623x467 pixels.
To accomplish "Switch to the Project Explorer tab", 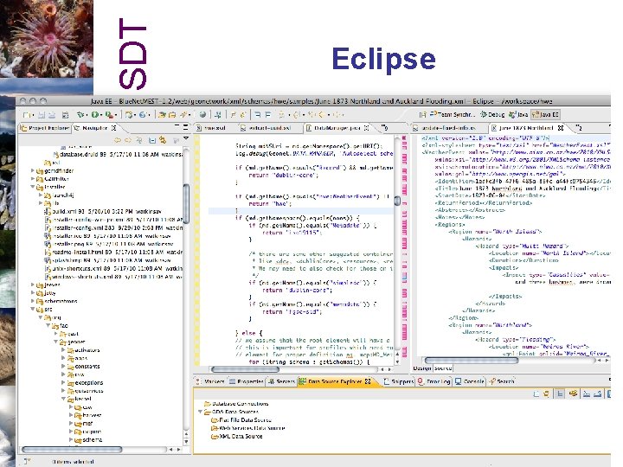I will point(44,128).
